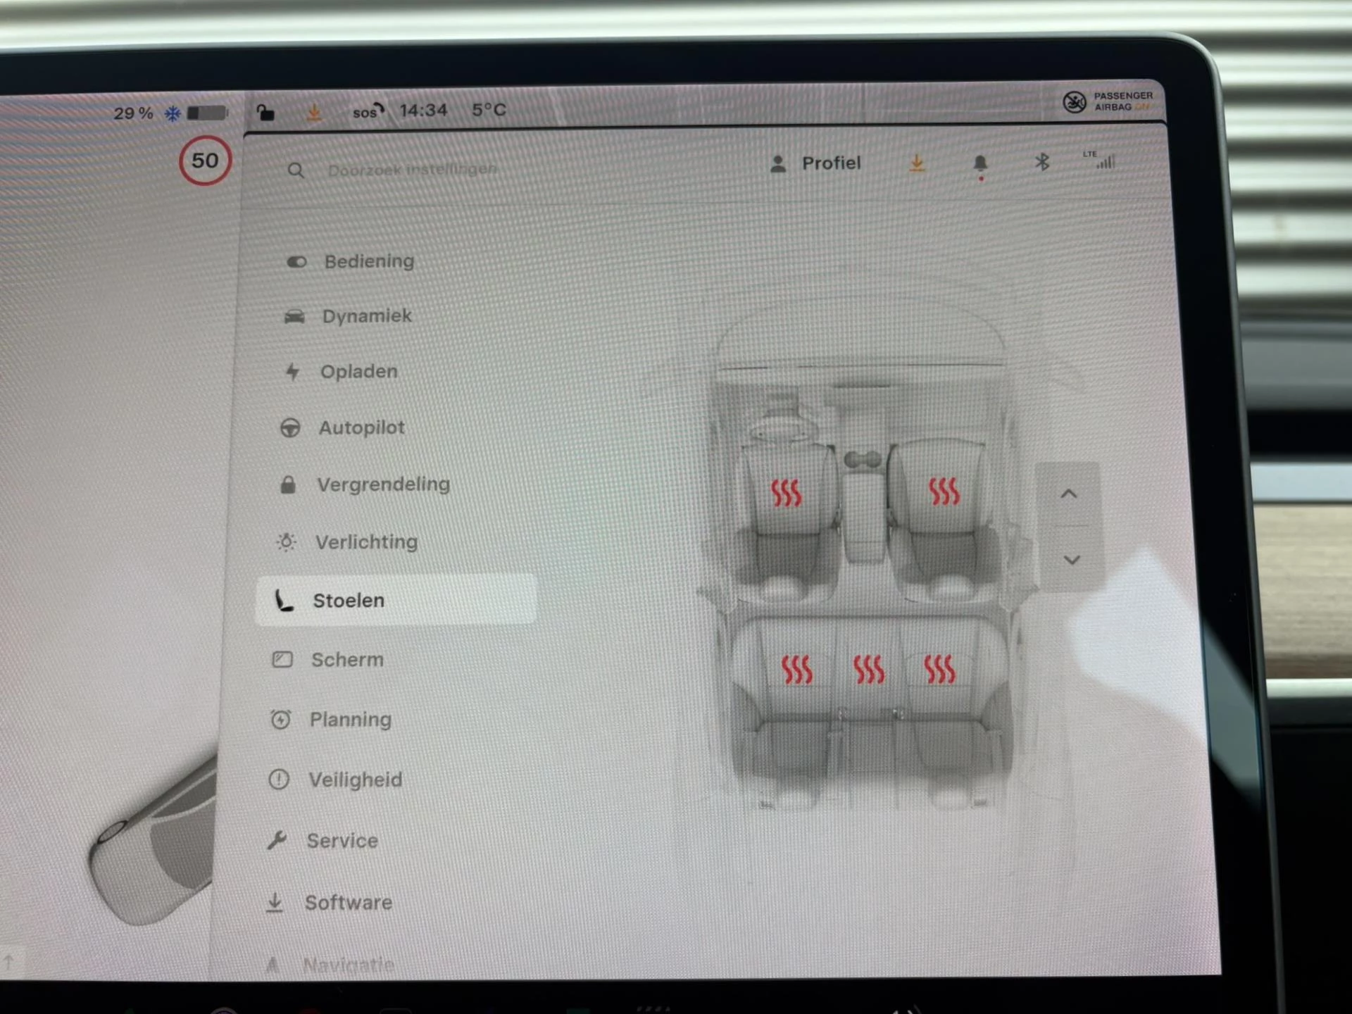Turn off the middle rear seat heater
The width and height of the screenshot is (1352, 1014).
tap(868, 669)
